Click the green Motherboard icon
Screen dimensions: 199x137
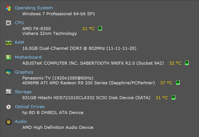pos(9,58)
